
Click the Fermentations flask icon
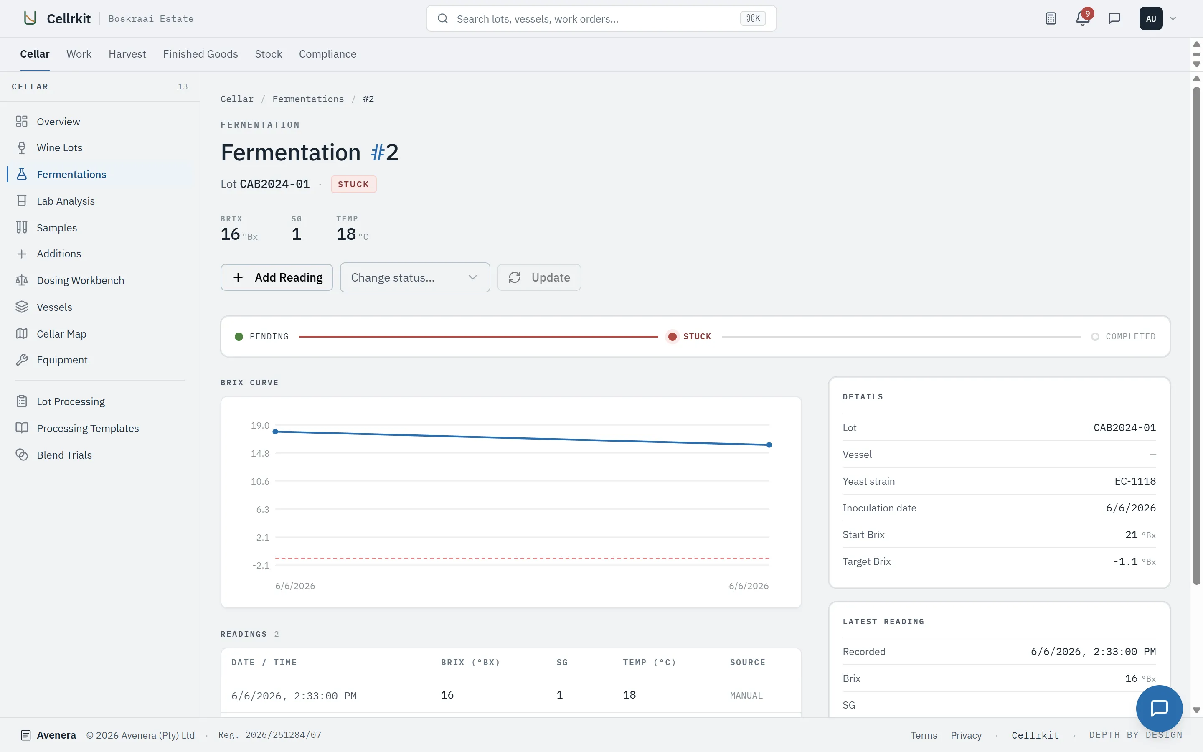[21, 174]
